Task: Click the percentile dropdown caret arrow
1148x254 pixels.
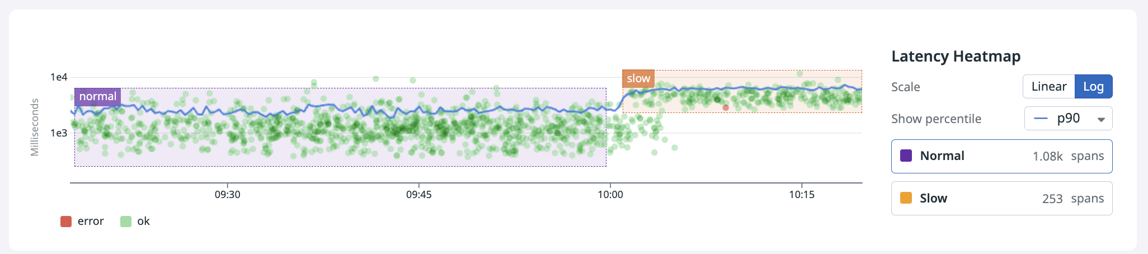Action: (x=1101, y=119)
